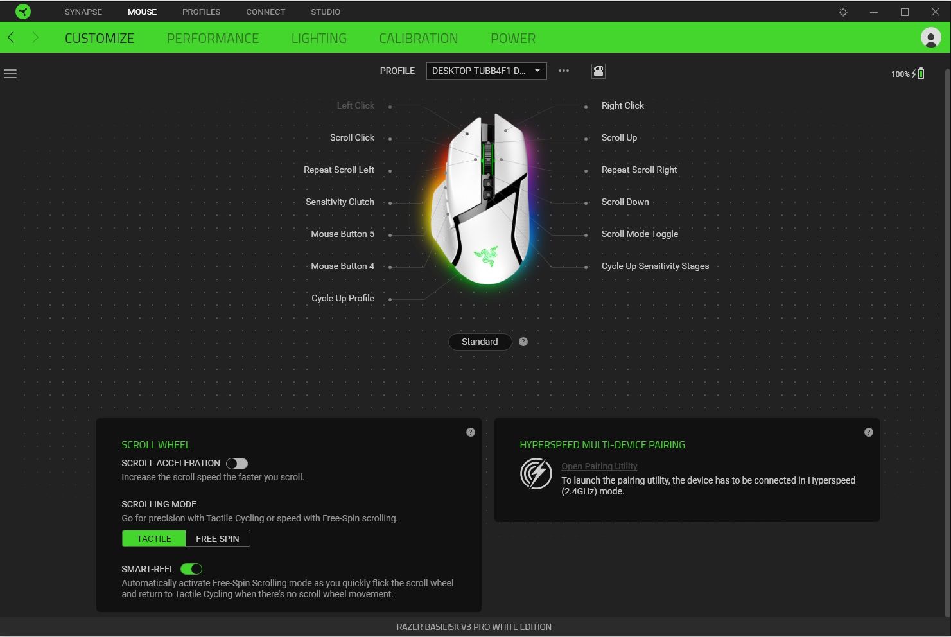Go to the Lighting tab

point(319,39)
